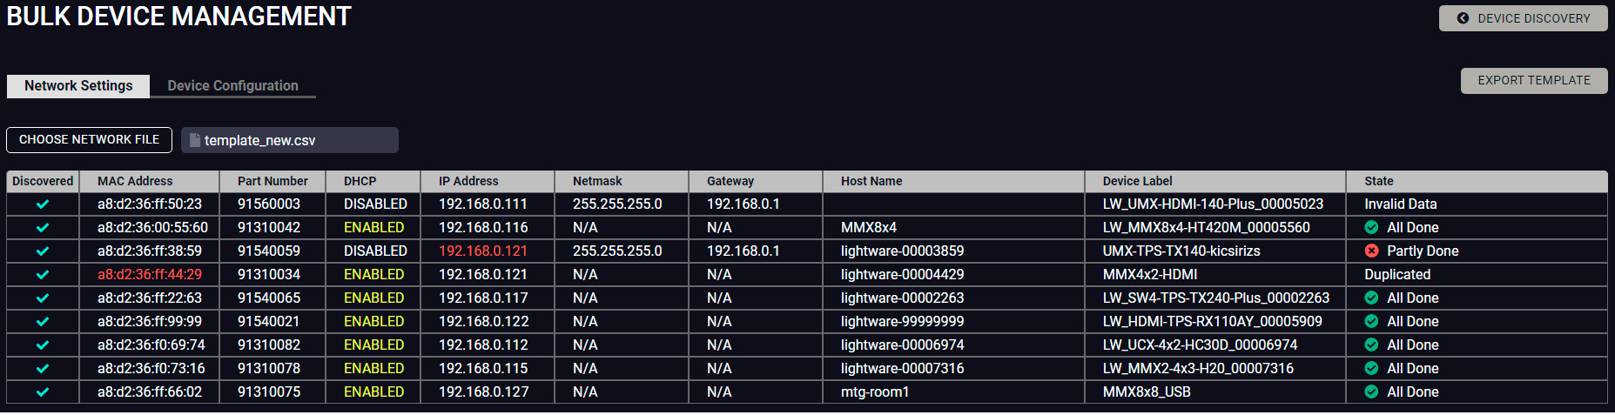1615x415 pixels.
Task: Click the template_new.csv file name field
Action: (x=290, y=140)
